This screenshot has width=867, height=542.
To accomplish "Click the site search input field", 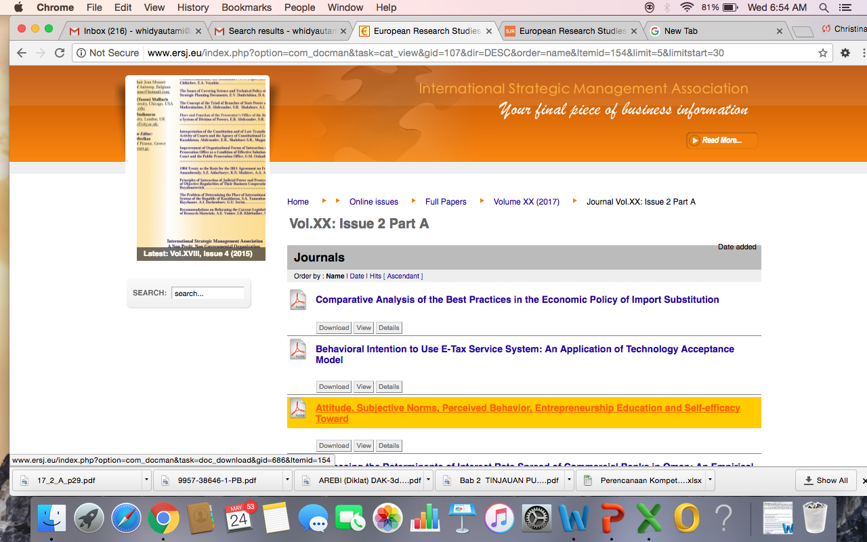I will click(207, 293).
